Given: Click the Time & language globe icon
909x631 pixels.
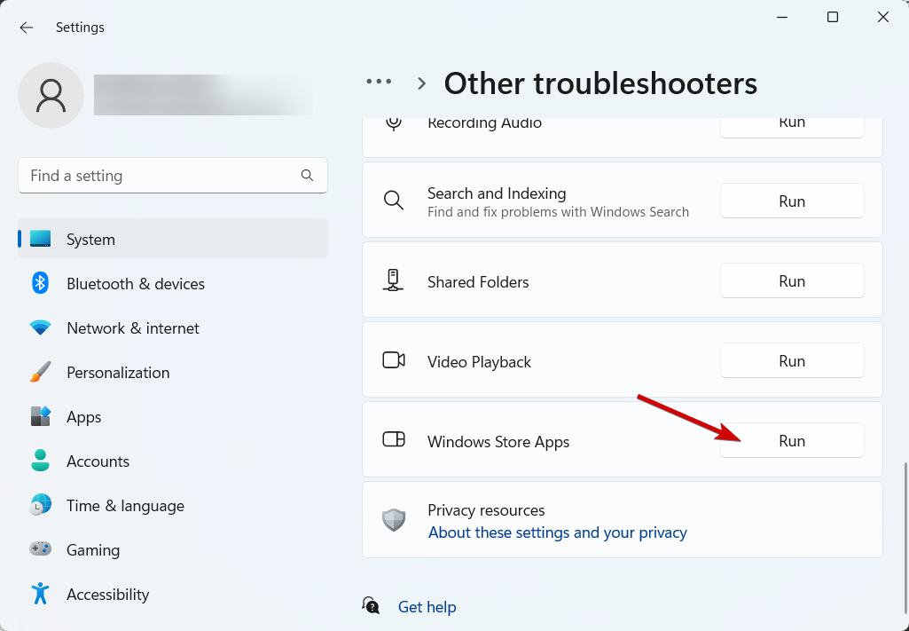Looking at the screenshot, I should pyautogui.click(x=41, y=505).
